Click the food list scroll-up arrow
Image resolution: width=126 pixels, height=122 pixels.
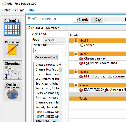point(60,65)
